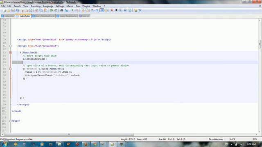Click the Save Recorded Macro icon
Screen dimensions: 262x147
pyautogui.click(x=130, y=10)
